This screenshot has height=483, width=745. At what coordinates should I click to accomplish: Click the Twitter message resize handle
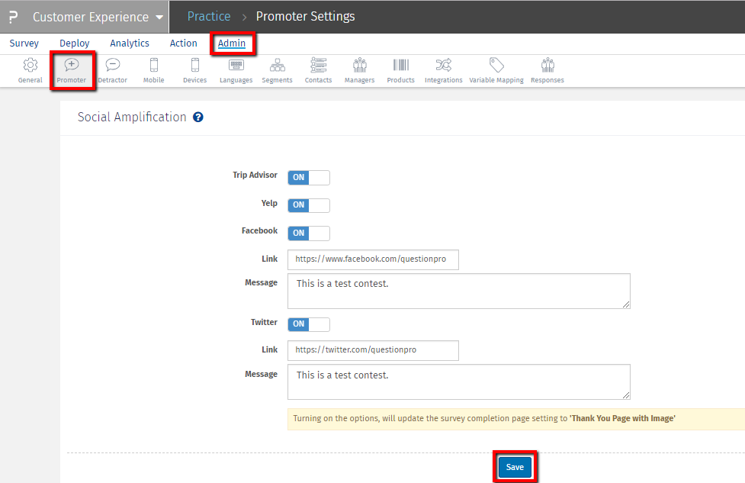[626, 395]
